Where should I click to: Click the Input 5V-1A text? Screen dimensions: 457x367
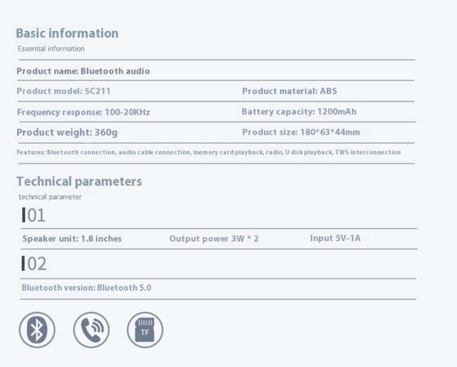point(335,238)
